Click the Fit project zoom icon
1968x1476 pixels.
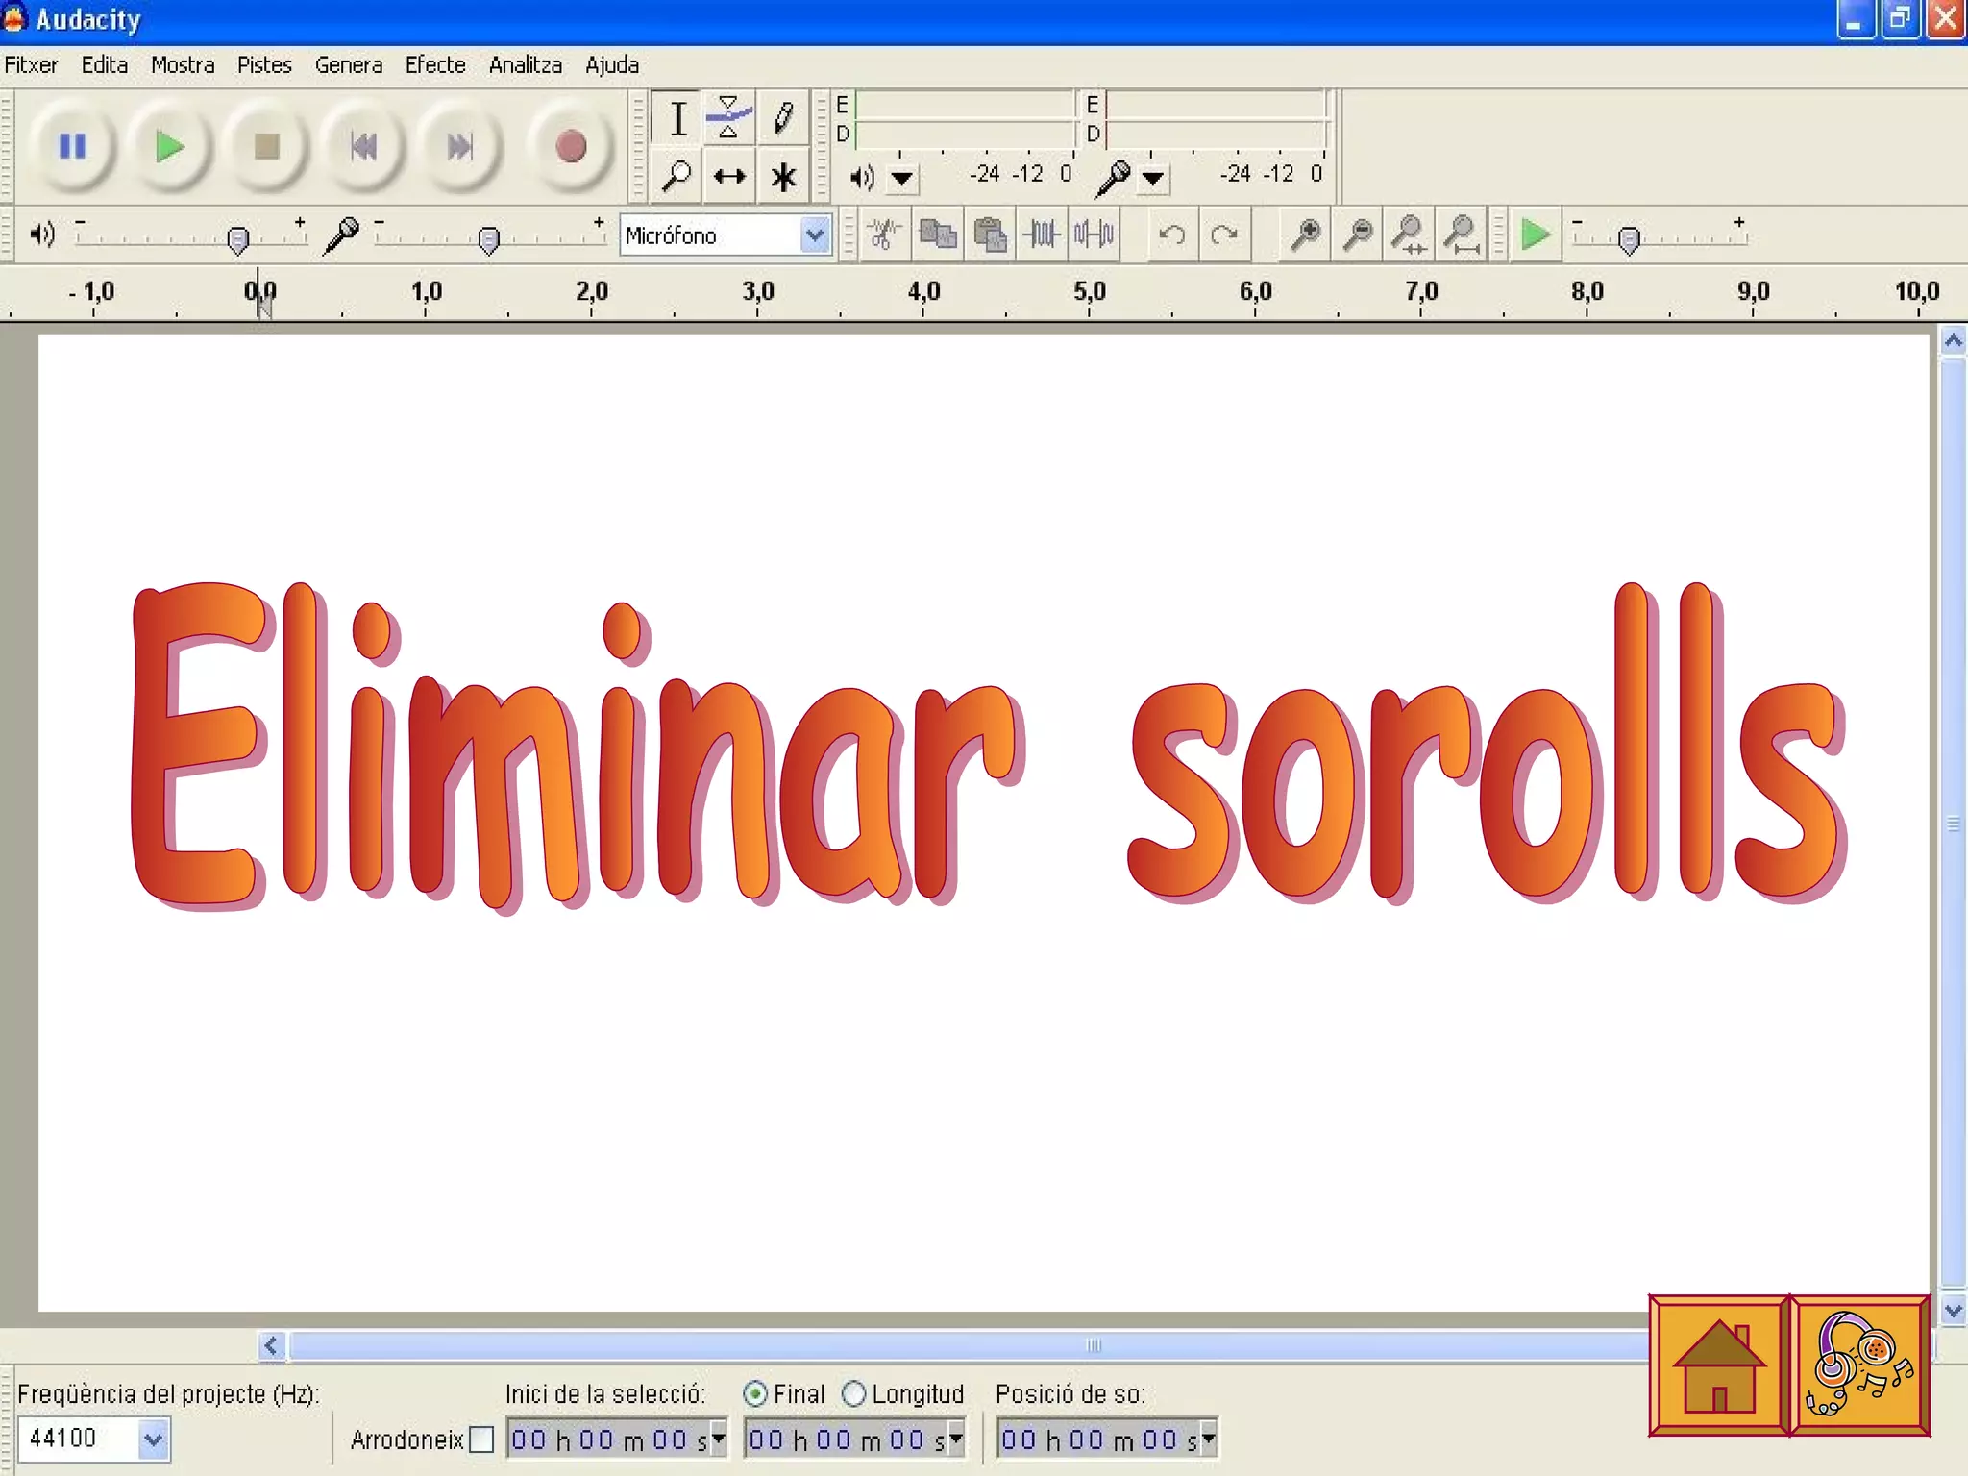coord(1462,234)
